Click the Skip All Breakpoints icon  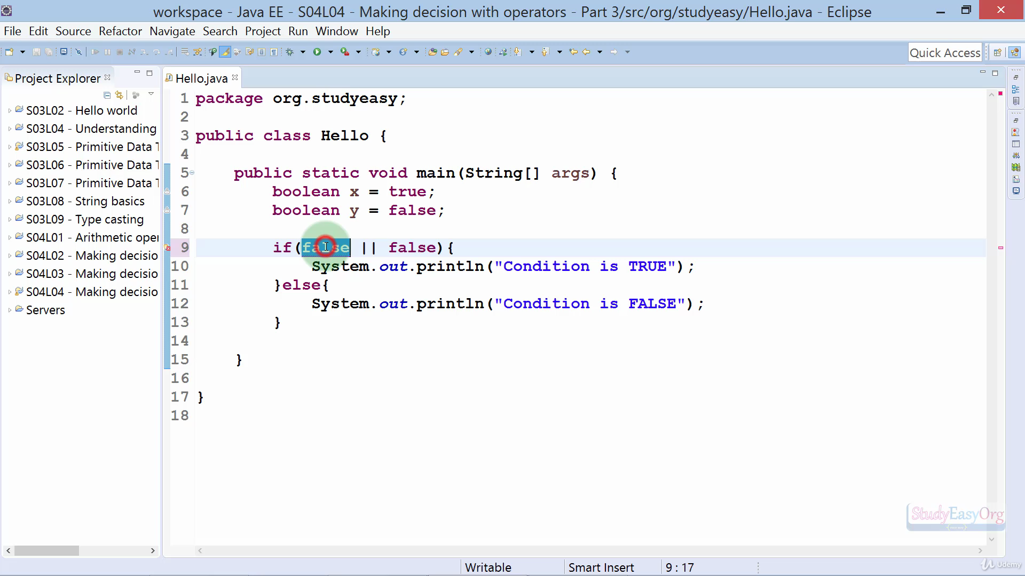(78, 52)
